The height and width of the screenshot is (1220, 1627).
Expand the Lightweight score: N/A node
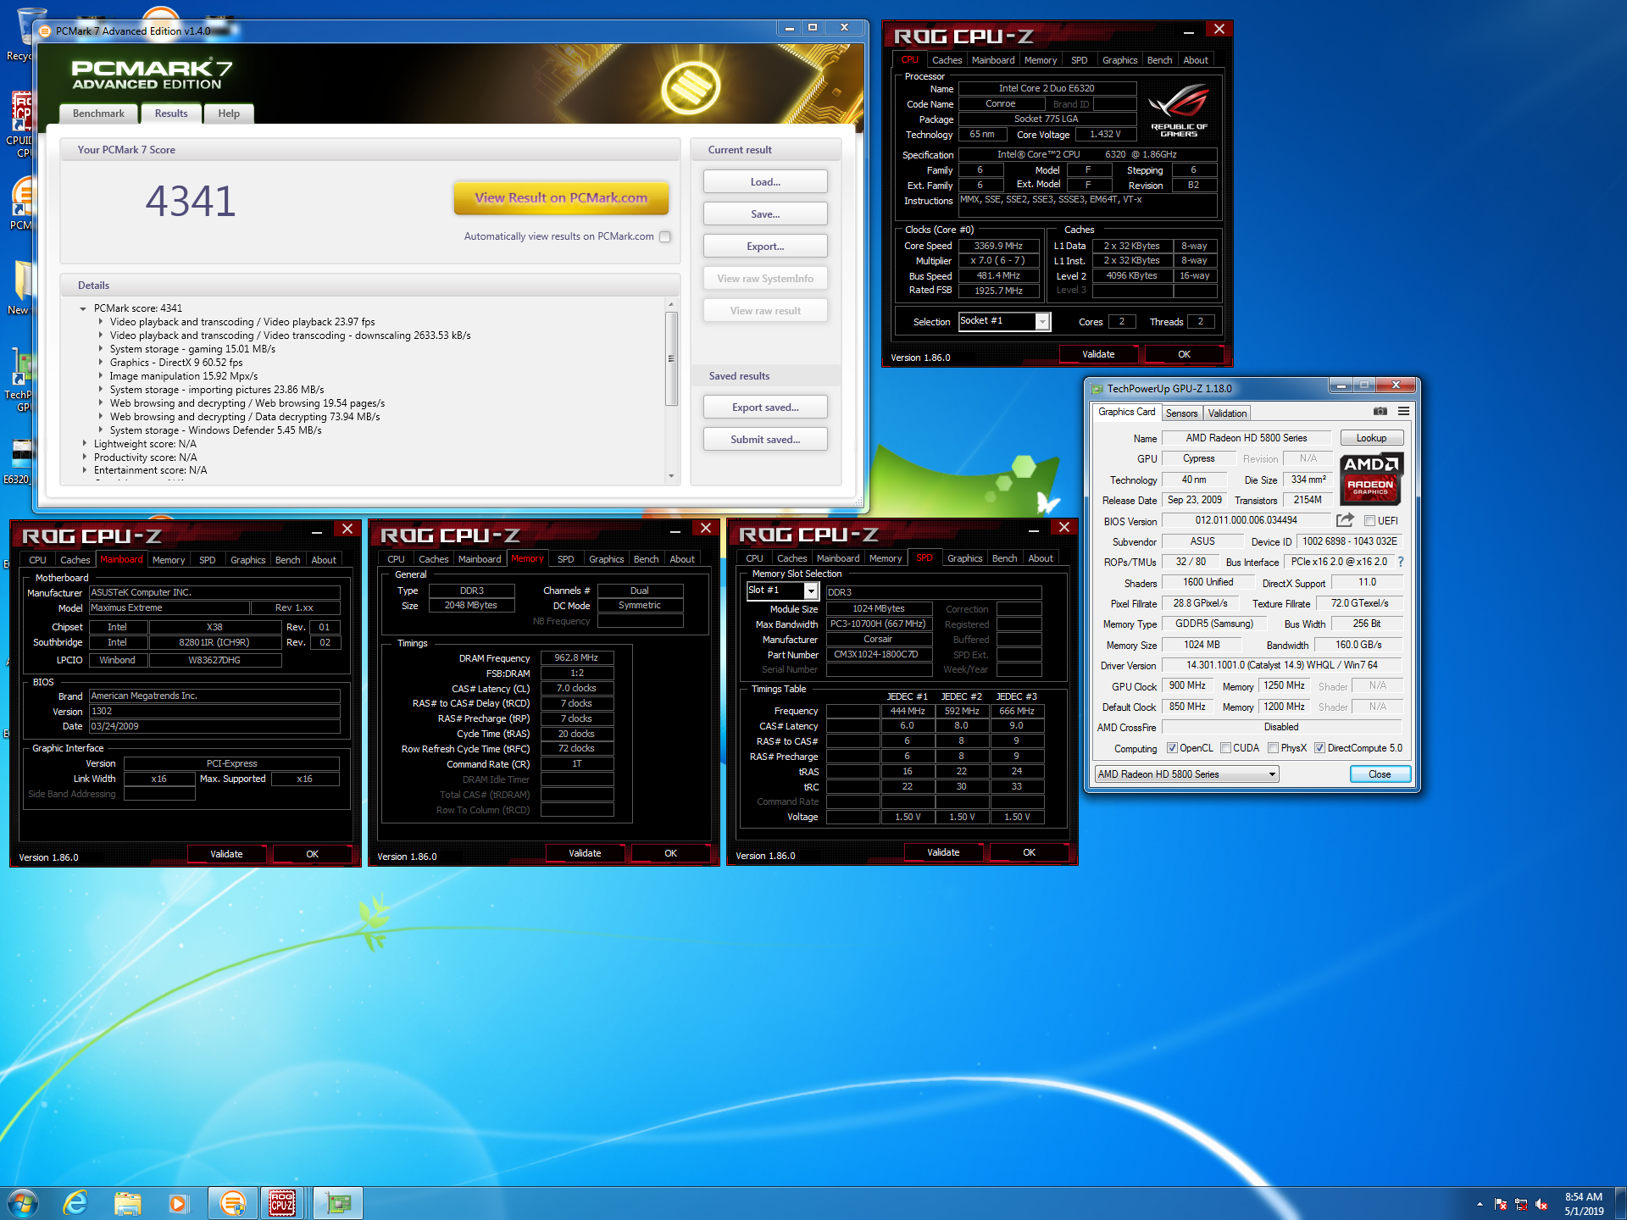pos(84,443)
